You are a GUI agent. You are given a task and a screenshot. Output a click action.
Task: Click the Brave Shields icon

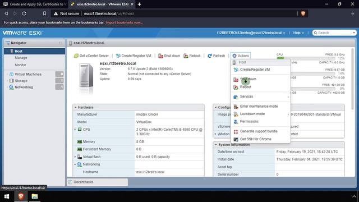pos(303,13)
